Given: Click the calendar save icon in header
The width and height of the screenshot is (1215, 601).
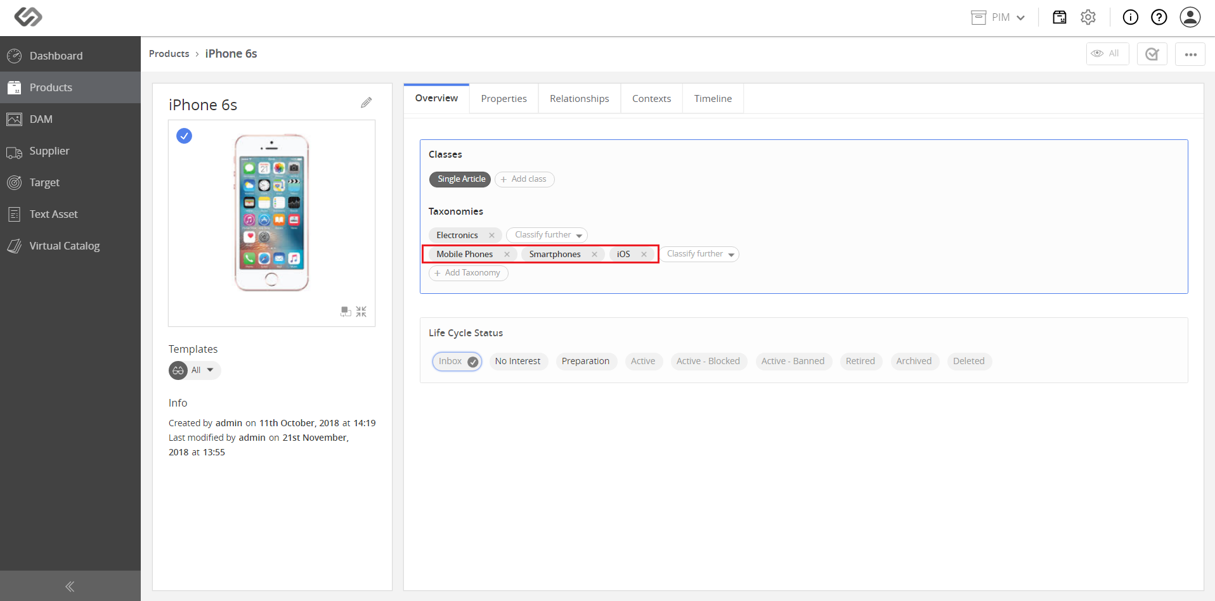Looking at the screenshot, I should click(x=1060, y=17).
